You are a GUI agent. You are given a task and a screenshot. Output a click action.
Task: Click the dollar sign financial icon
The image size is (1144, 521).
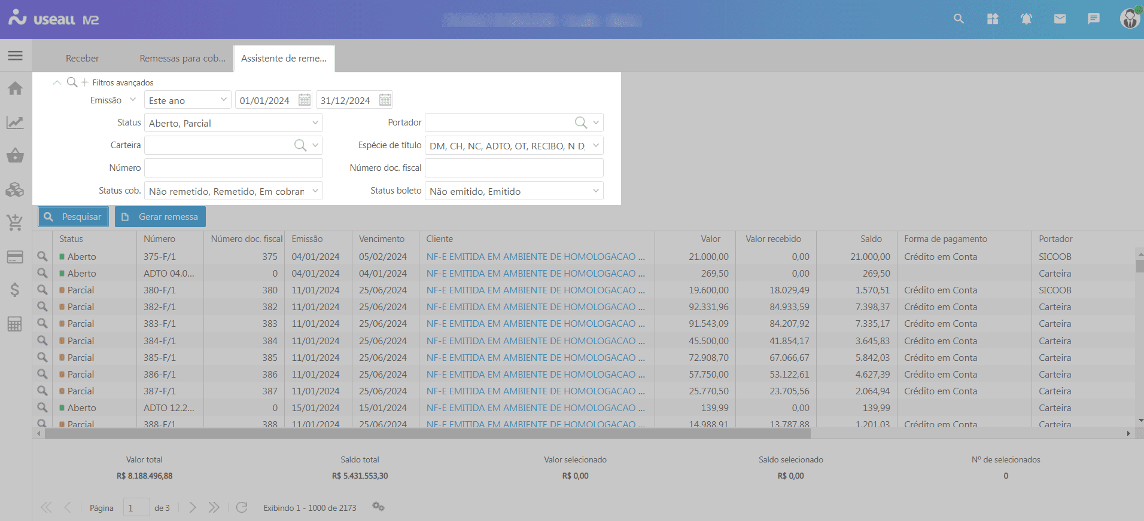(15, 290)
